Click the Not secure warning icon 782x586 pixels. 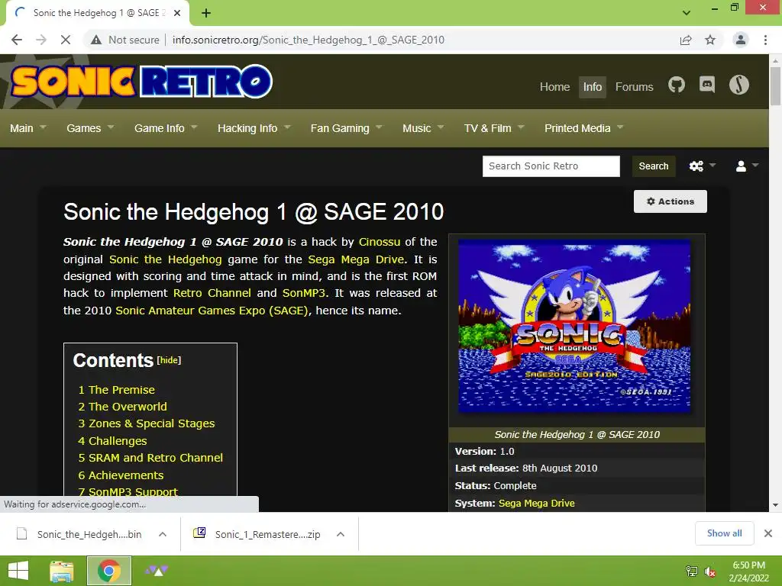96,40
